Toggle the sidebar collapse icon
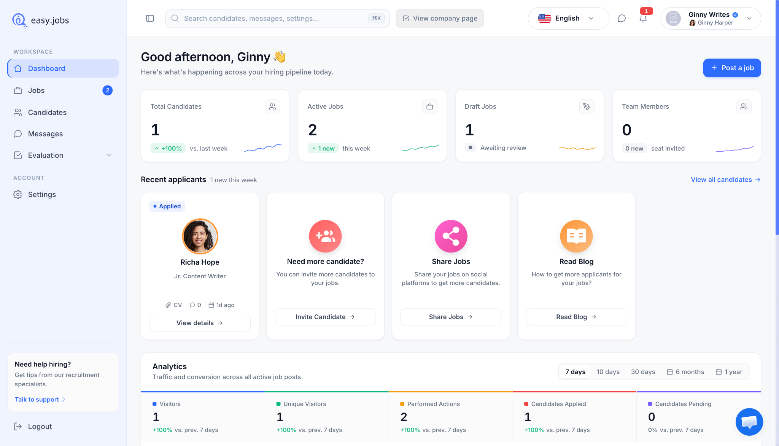The height and width of the screenshot is (446, 779). 150,18
